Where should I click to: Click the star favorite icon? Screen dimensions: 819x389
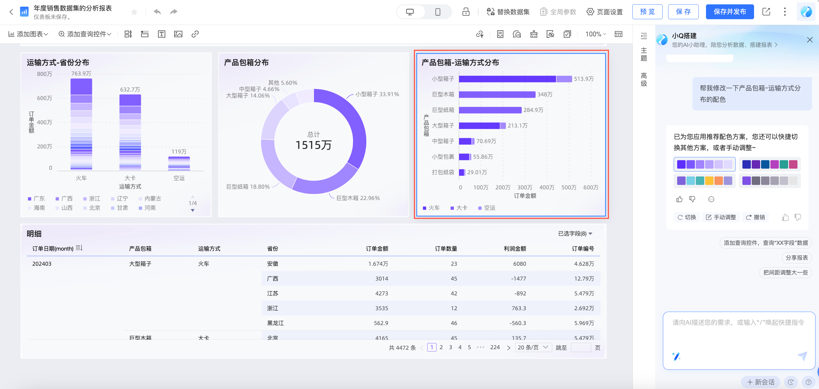134,12
